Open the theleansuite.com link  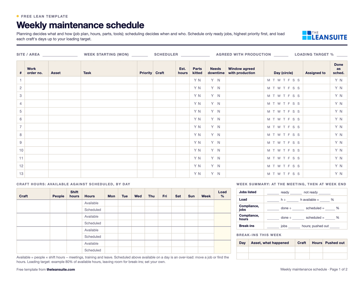61,270
